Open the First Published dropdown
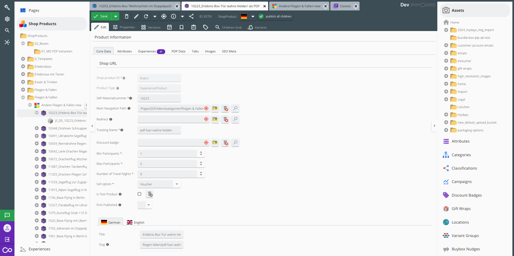The height and width of the screenshot is (256, 514). 149,205
